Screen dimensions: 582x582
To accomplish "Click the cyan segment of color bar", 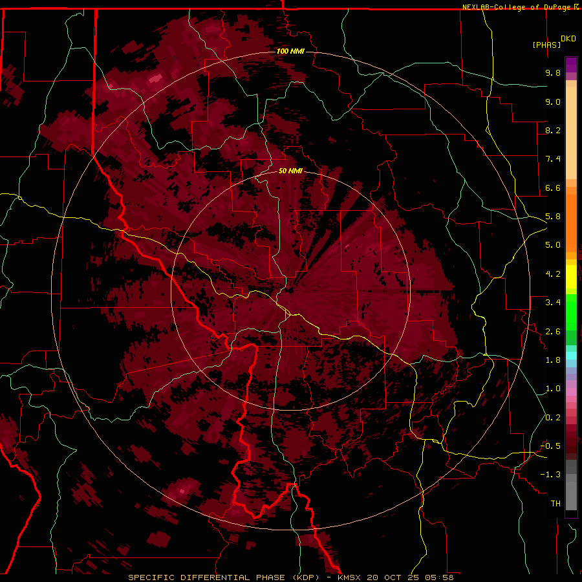I will pos(571,356).
